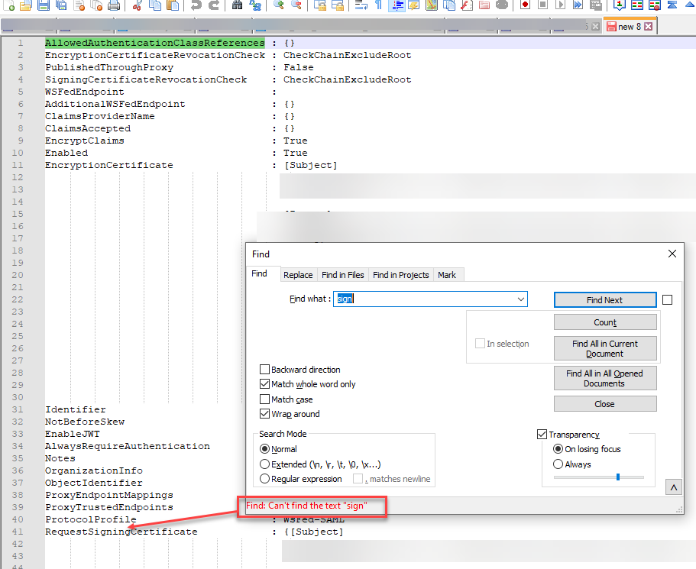
Task: Choose On losing focus transparency
Action: [x=558, y=449]
